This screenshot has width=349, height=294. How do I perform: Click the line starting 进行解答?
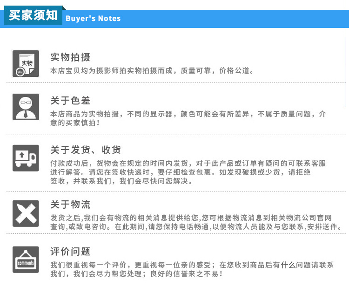180,172
